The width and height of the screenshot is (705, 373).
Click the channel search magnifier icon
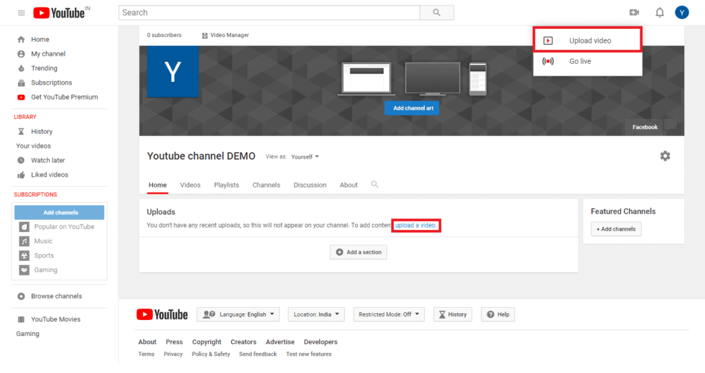(375, 185)
